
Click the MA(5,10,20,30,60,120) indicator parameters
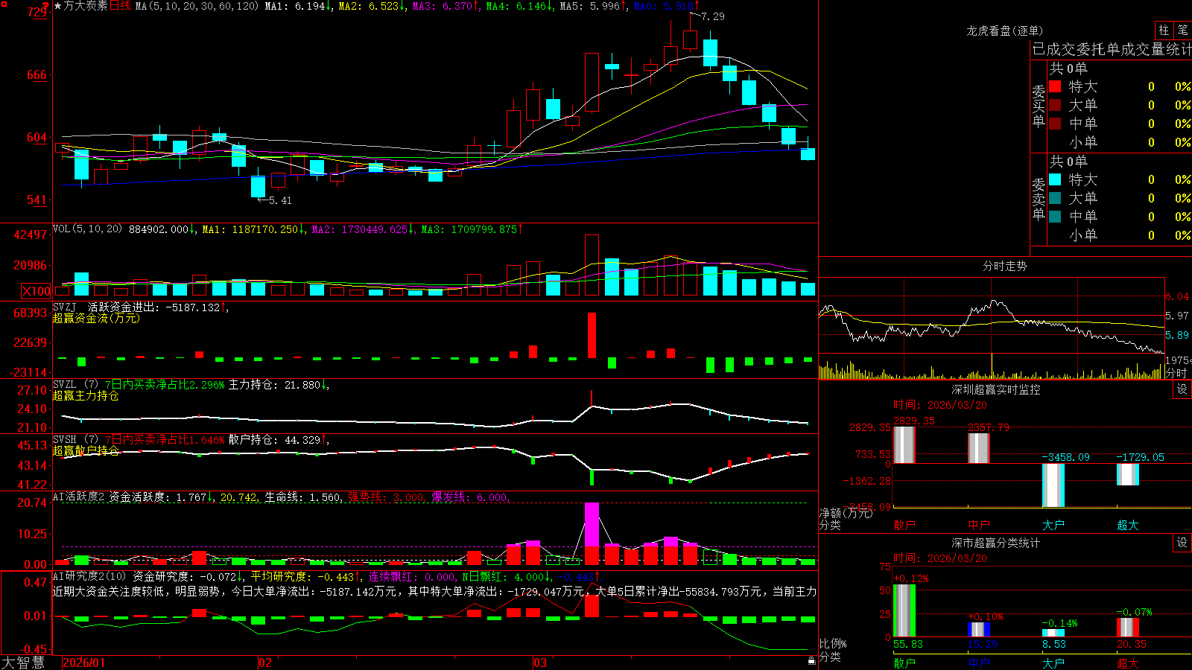click(197, 6)
